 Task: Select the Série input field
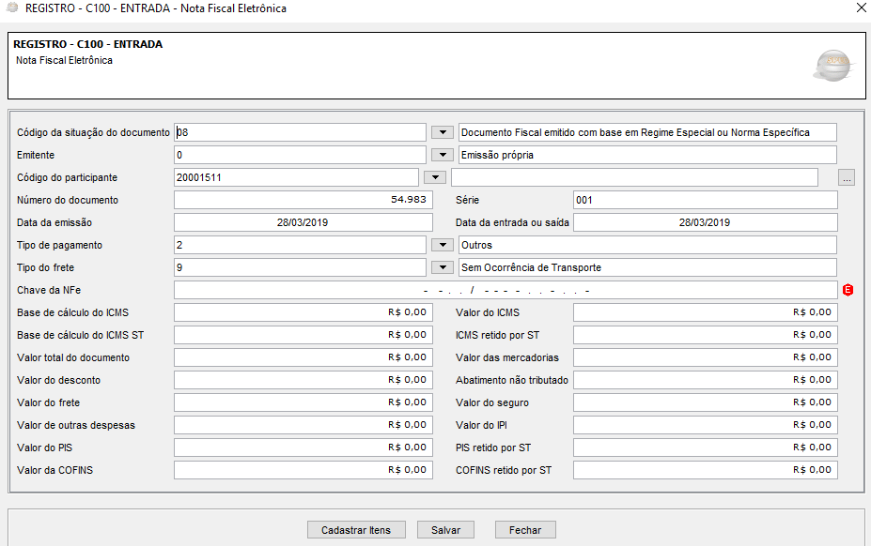tap(704, 200)
